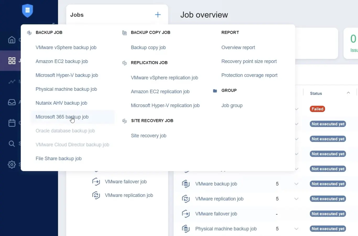Toggle Status column sort arrow

[348, 93]
